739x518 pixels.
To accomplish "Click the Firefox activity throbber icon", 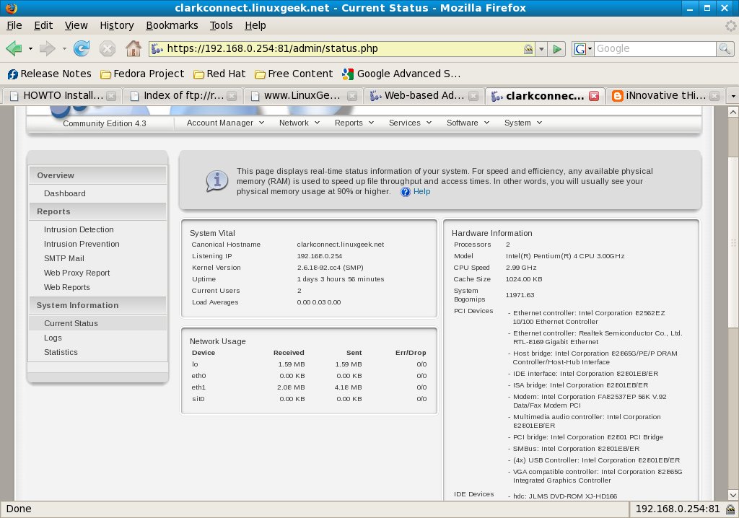I will click(731, 25).
